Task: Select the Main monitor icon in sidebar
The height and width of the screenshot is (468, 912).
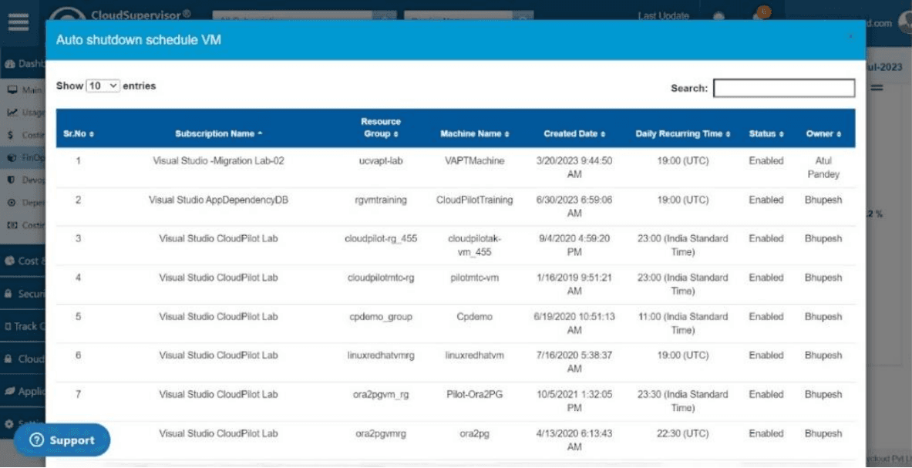Action: (x=12, y=90)
